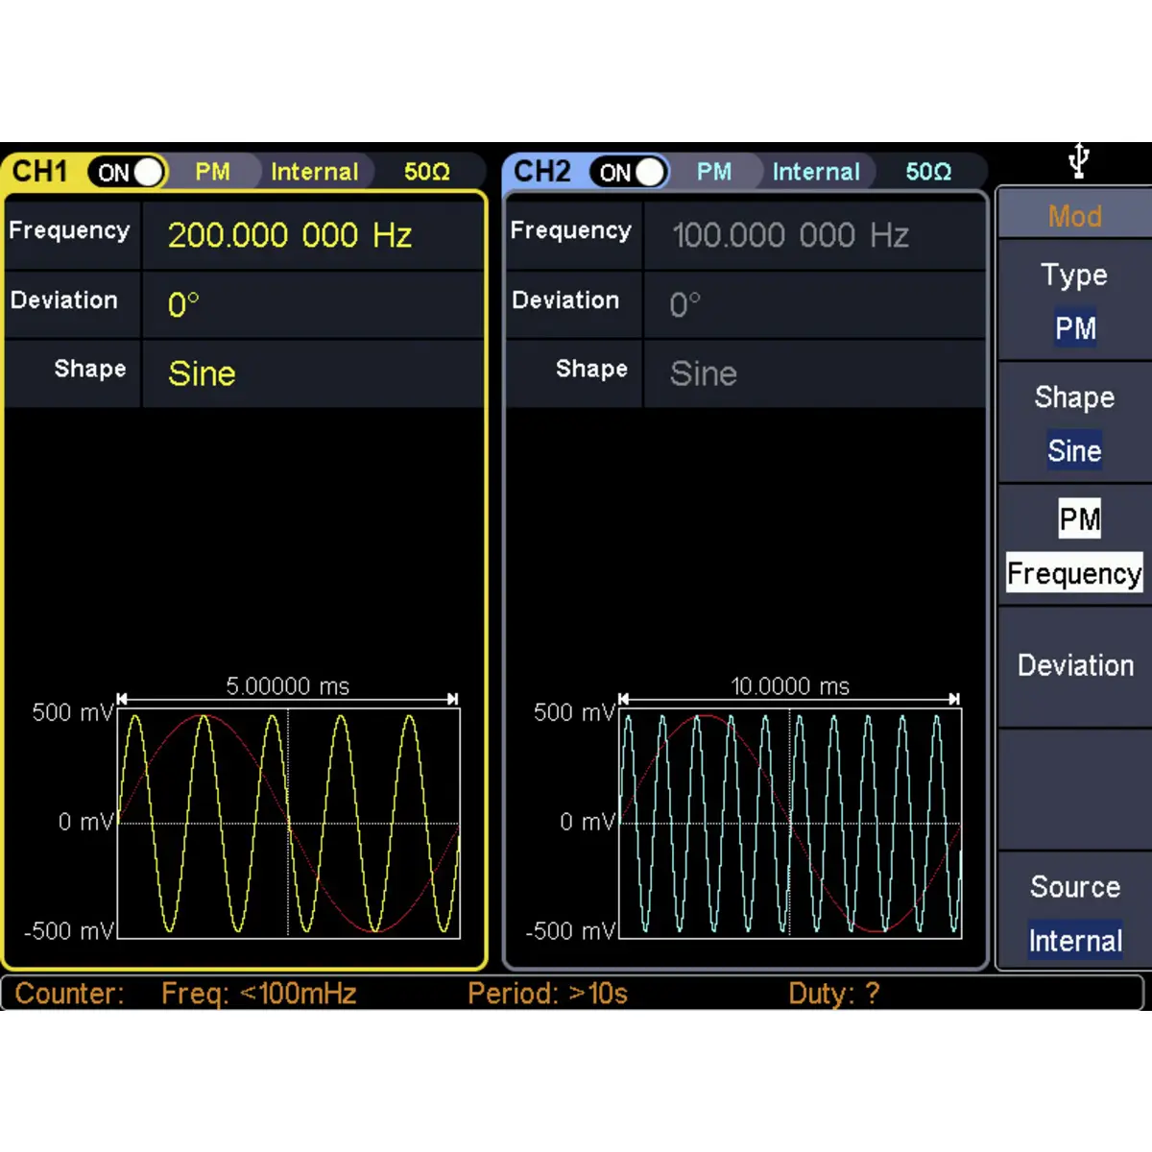
Task: Select the Deviation softkey
Action: point(1075,666)
